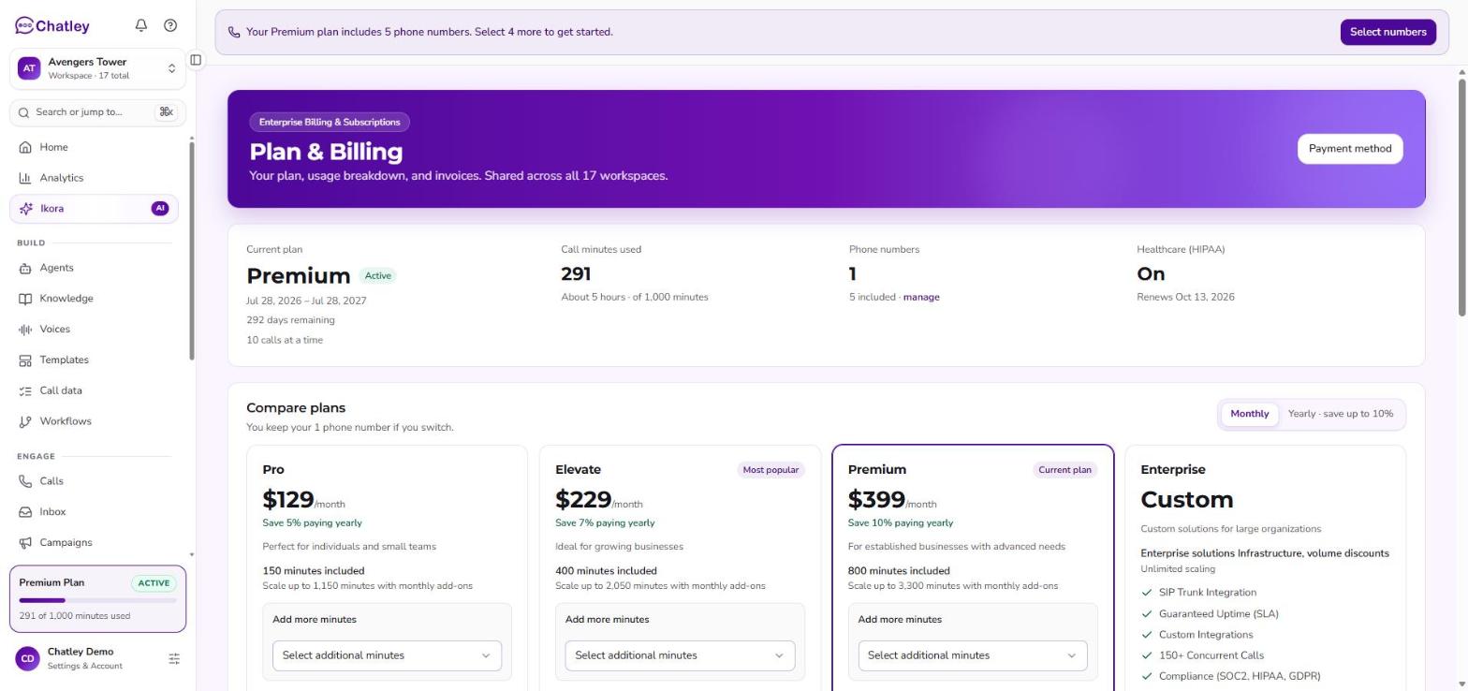Collapse the sidebar panel toggle icon
The width and height of the screenshot is (1468, 691).
coord(196,60)
